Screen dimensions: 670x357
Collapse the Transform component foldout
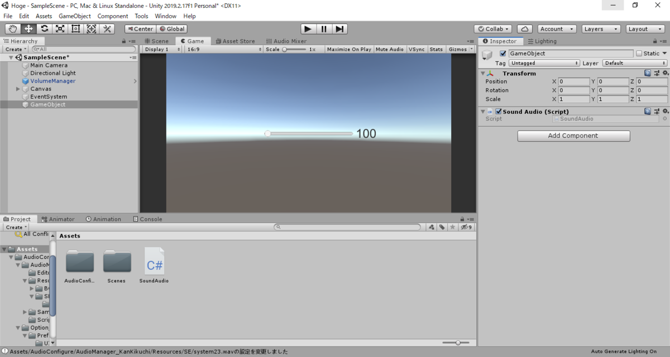482,73
